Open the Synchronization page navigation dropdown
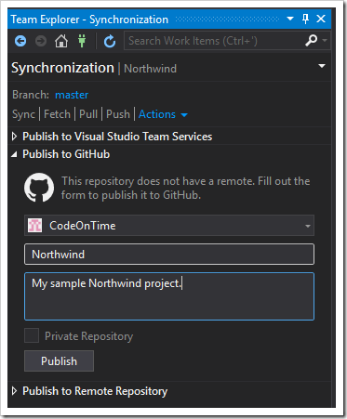The height and width of the screenshot is (419, 347). pyautogui.click(x=322, y=66)
